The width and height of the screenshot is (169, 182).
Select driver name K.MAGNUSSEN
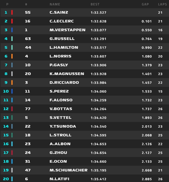tap(67, 74)
